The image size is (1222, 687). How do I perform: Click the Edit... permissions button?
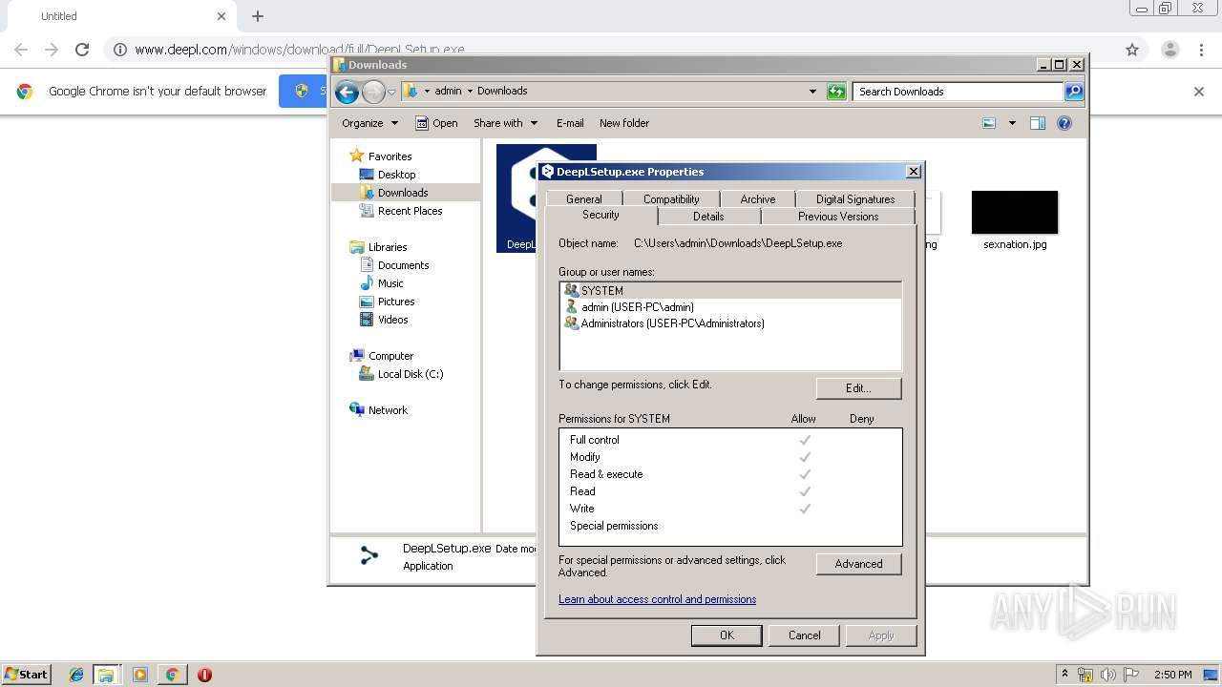858,388
